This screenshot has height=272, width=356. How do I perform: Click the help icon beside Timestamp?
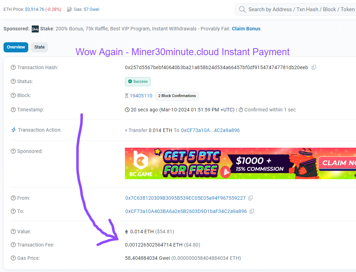tap(13, 110)
